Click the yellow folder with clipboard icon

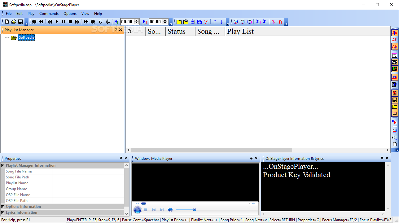click(186, 22)
